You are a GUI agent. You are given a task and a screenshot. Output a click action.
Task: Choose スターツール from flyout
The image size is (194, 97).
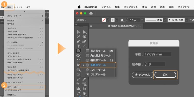point(99,70)
